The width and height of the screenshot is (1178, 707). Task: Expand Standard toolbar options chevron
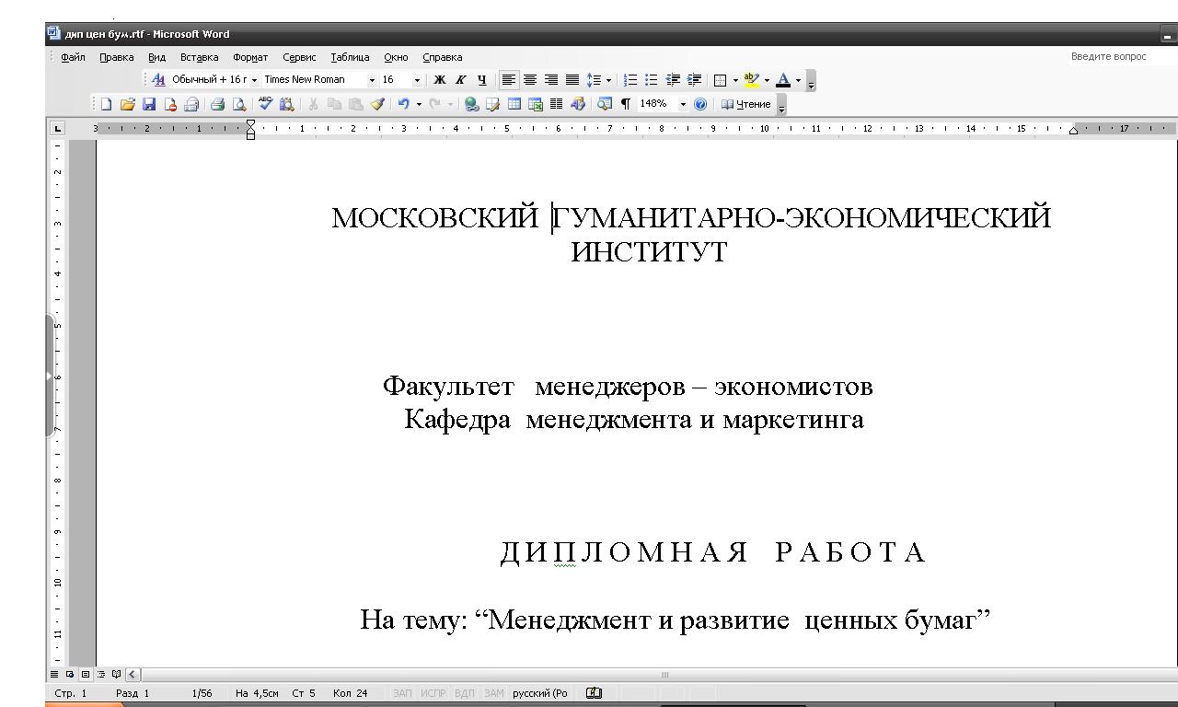coord(782,105)
